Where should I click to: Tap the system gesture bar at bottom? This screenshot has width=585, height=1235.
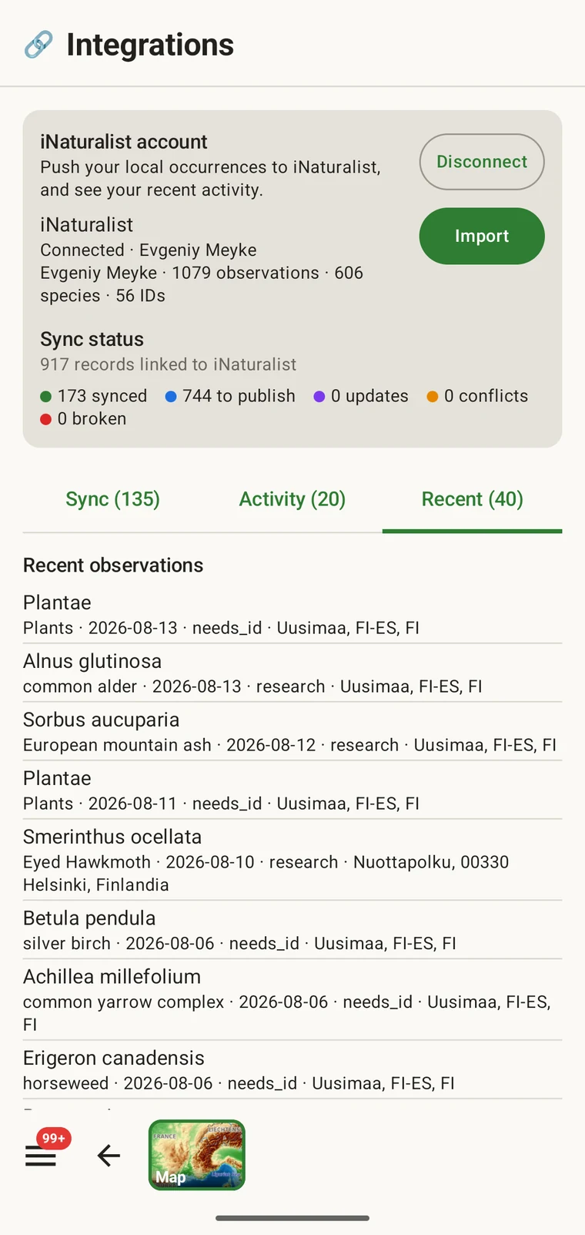tap(292, 1218)
